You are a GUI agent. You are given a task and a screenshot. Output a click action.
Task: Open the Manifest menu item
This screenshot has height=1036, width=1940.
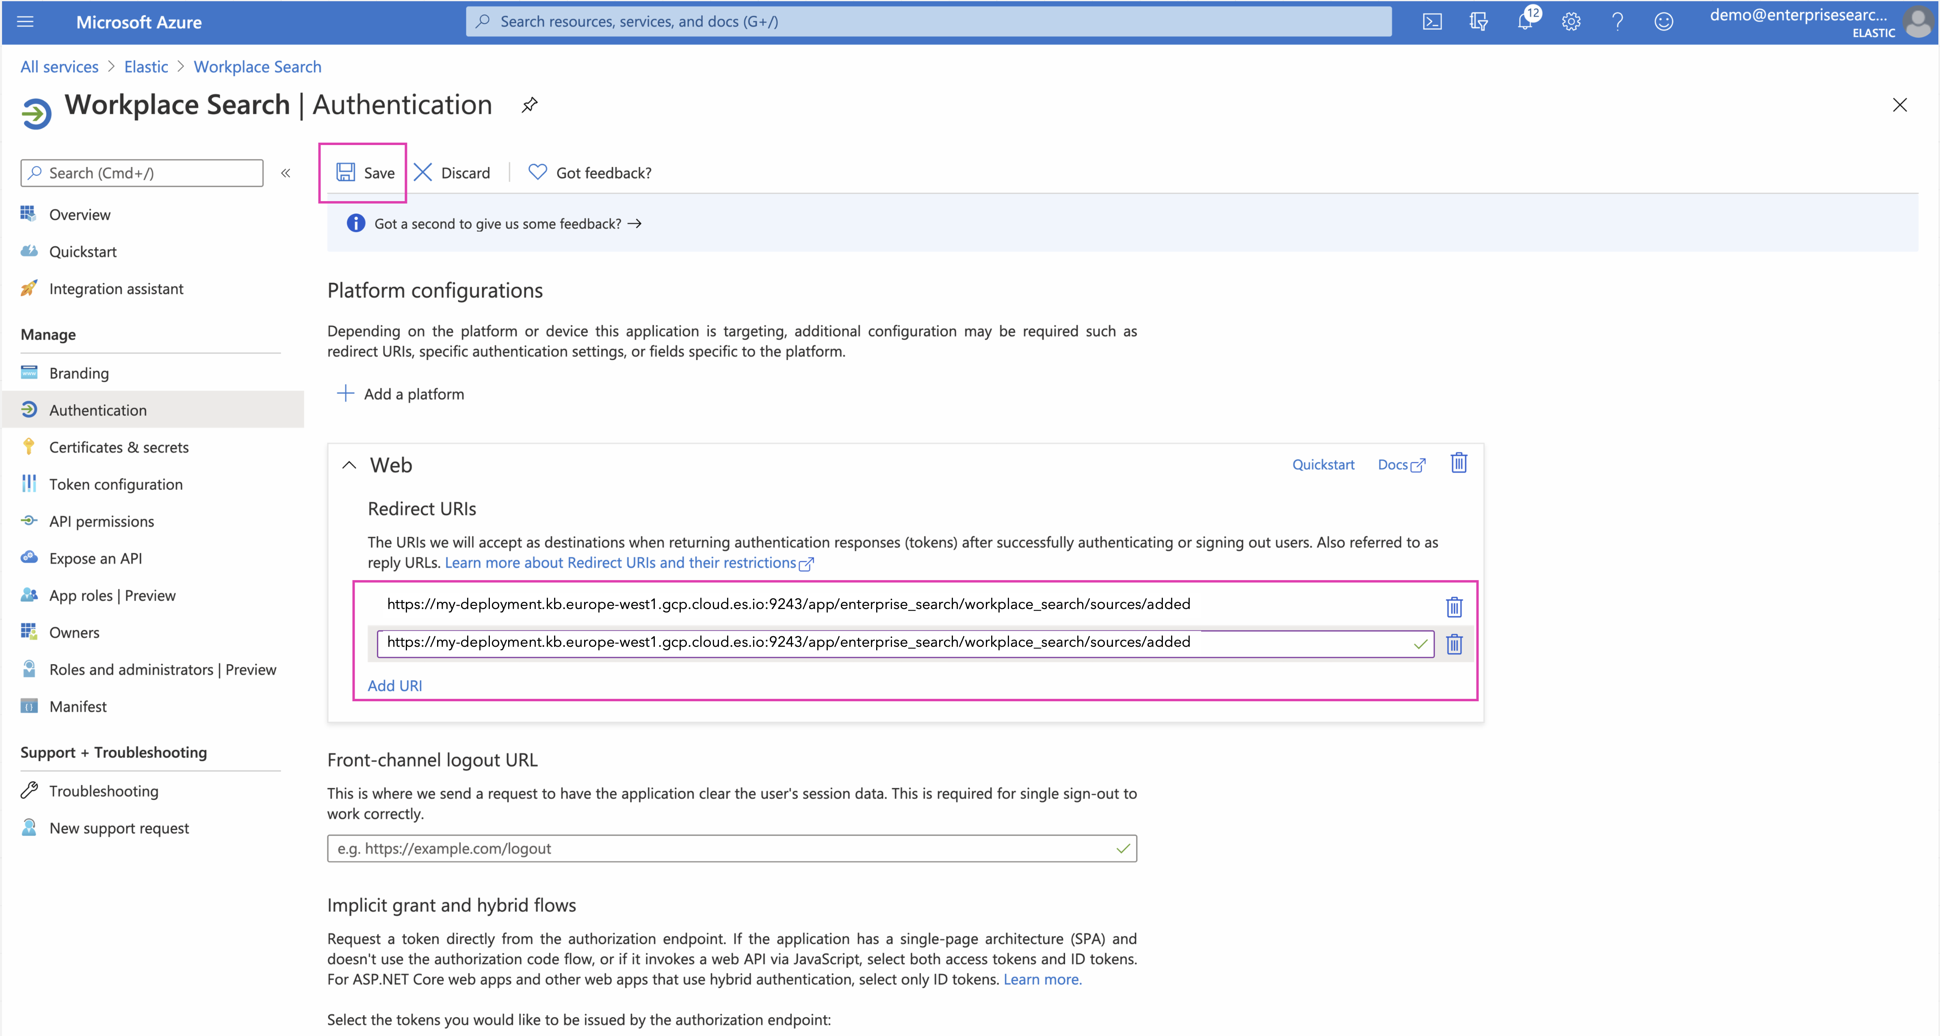(x=78, y=706)
